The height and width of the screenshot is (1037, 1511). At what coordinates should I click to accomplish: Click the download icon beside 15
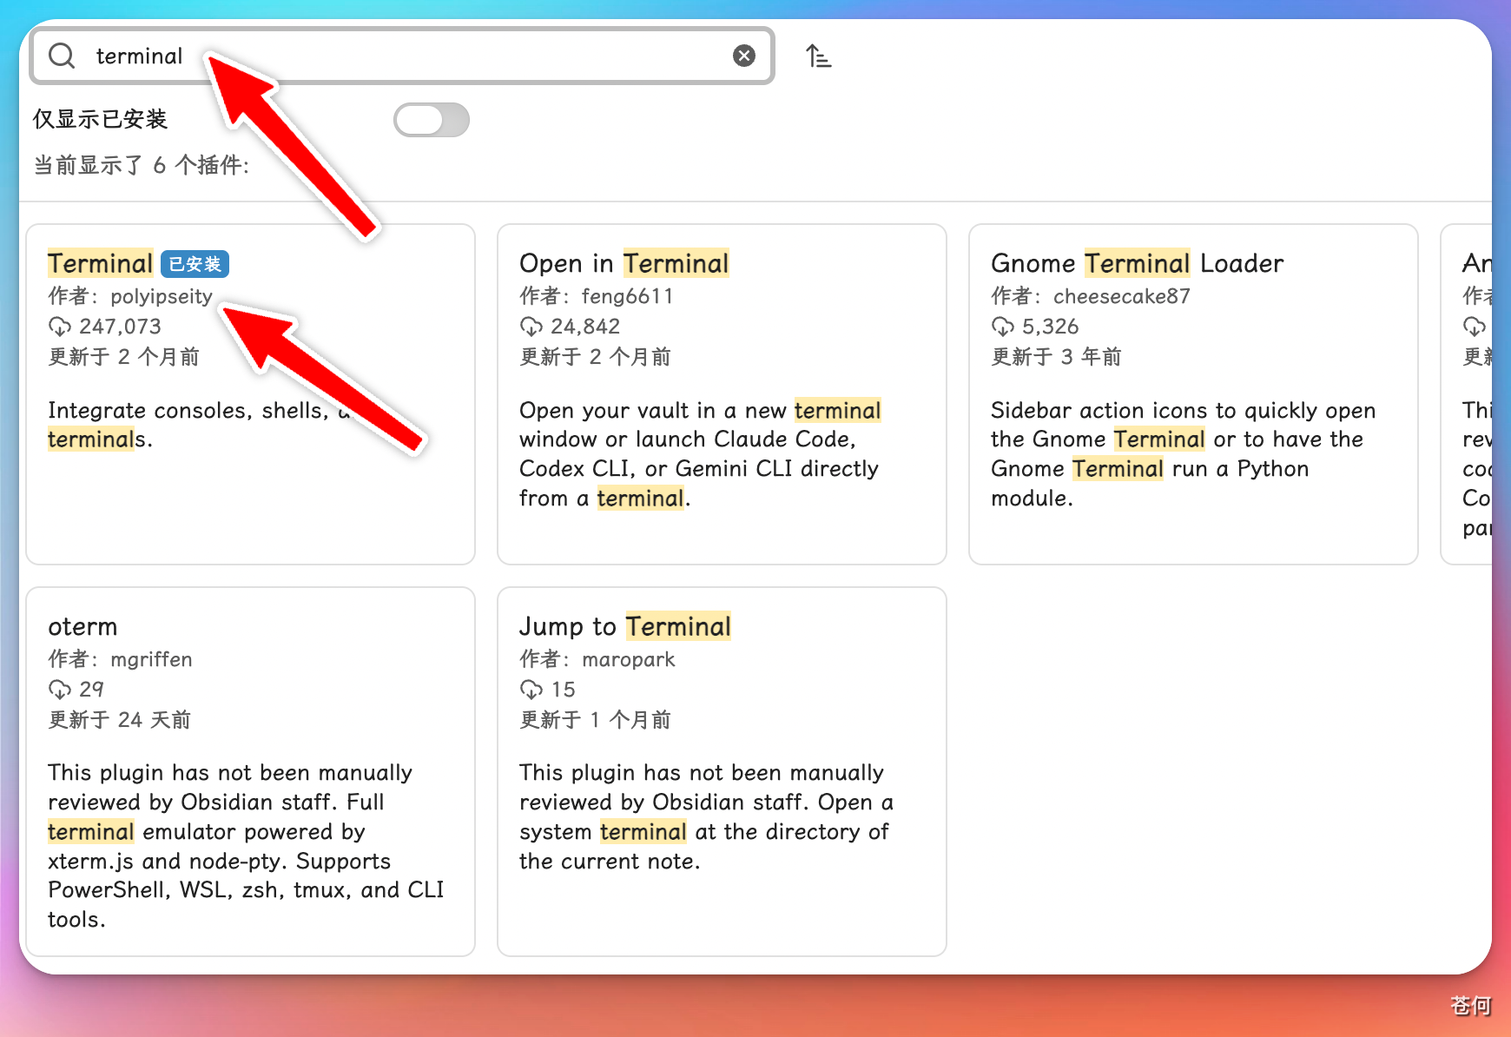(531, 690)
